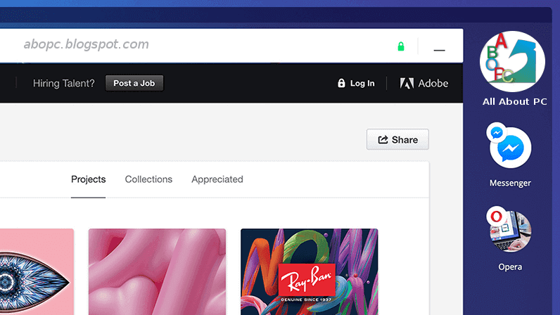Open the All About PC sidebar icon
Screen dimensions: 560x315
tap(512, 62)
